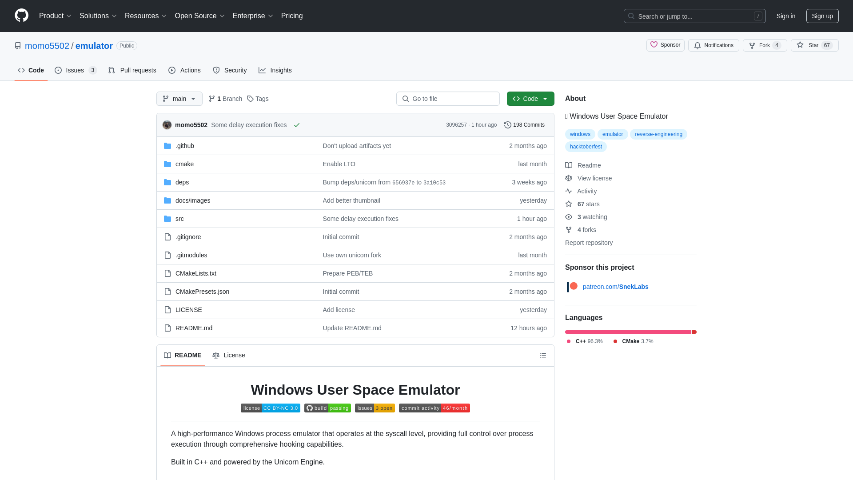Screen dimensions: 853x480
Task: Open the Actions tab
Action: 184,70
